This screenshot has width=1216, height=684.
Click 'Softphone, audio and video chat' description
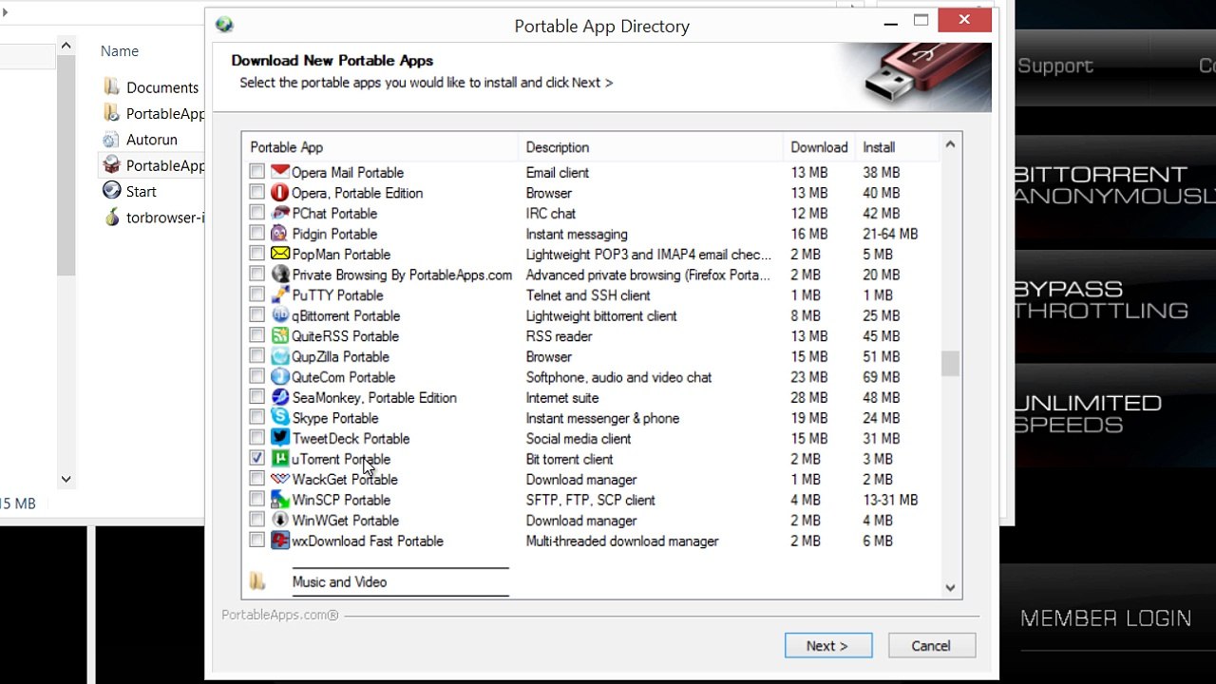pos(618,377)
